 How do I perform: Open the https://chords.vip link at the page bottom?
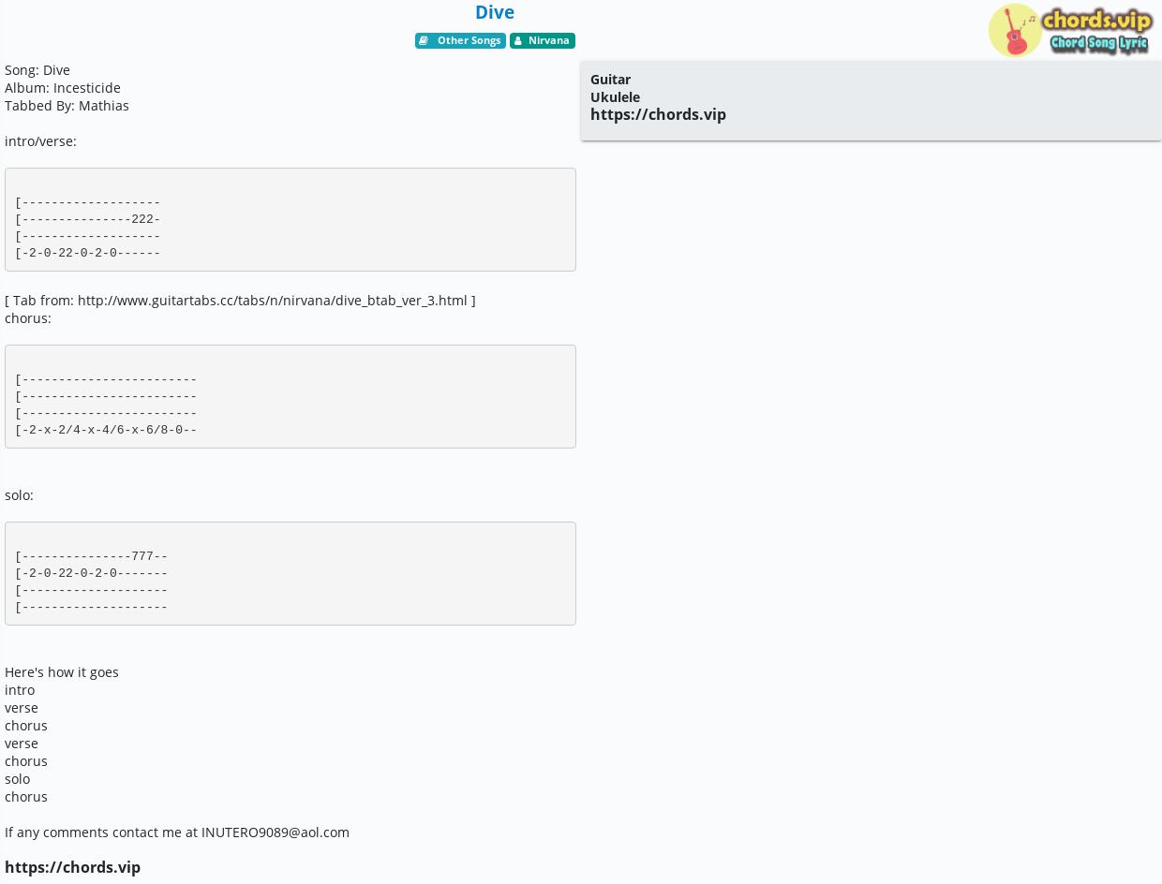coord(72,867)
